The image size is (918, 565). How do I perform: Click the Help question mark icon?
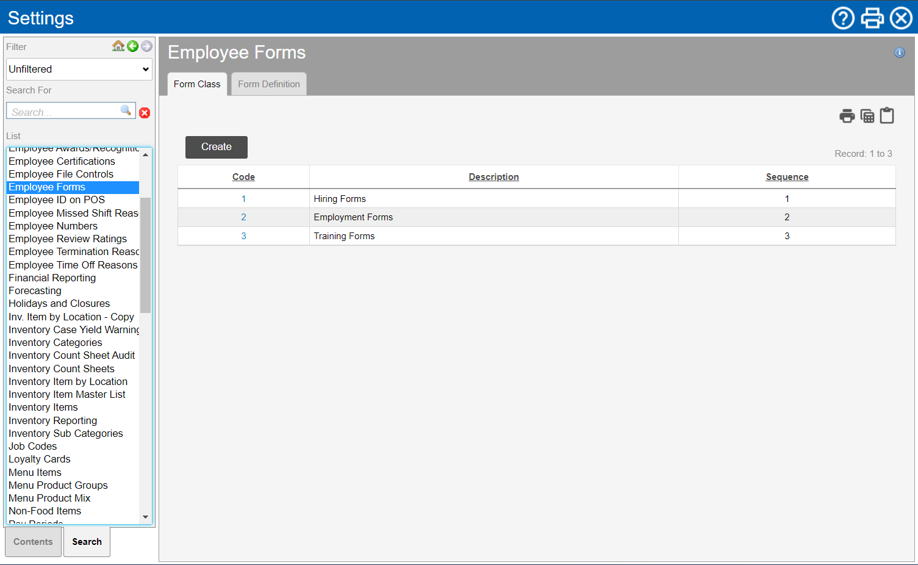click(843, 18)
